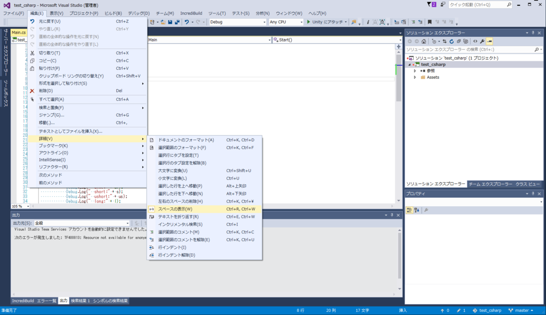Click Solution Explorer sync active document icon
Image resolution: width=546 pixels, height=315 pixels.
[x=445, y=42]
